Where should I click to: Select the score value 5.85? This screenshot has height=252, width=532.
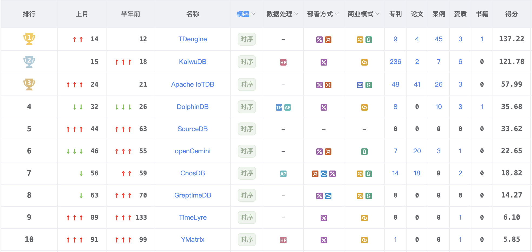(512, 240)
